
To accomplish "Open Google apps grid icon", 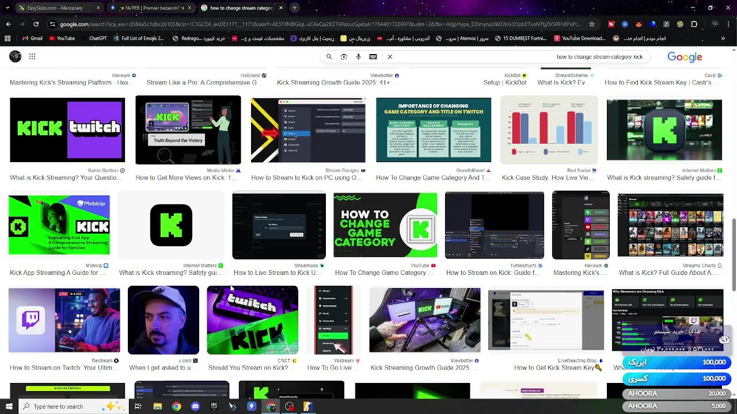I will (x=32, y=56).
